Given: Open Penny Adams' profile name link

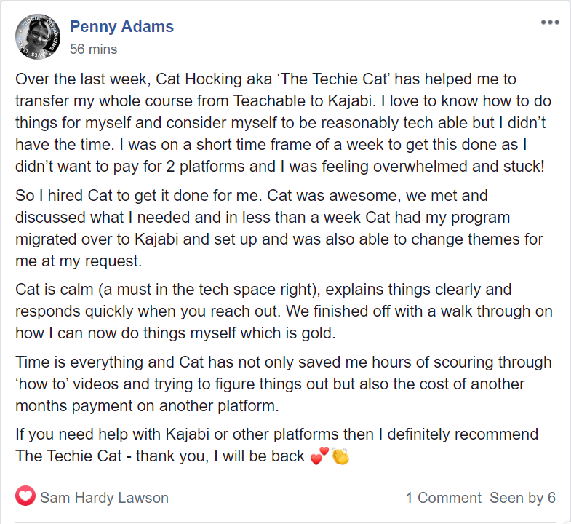Looking at the screenshot, I should pos(121,27).
